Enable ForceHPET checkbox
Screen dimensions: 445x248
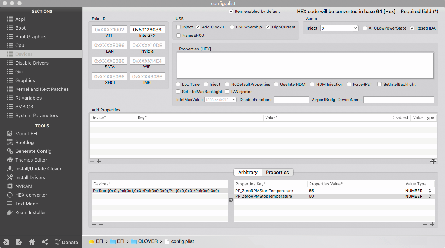click(x=349, y=84)
